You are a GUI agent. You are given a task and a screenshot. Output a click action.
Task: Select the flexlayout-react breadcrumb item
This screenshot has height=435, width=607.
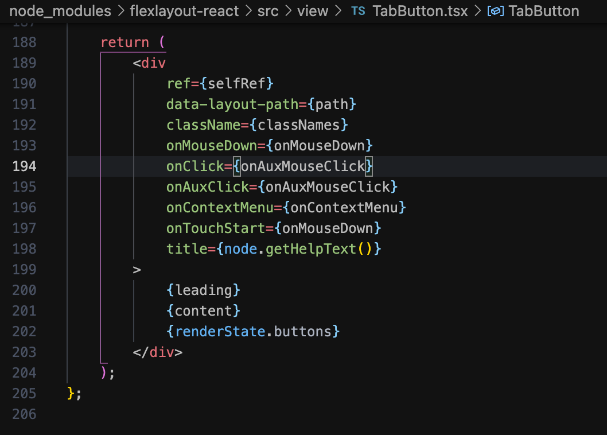pos(185,11)
